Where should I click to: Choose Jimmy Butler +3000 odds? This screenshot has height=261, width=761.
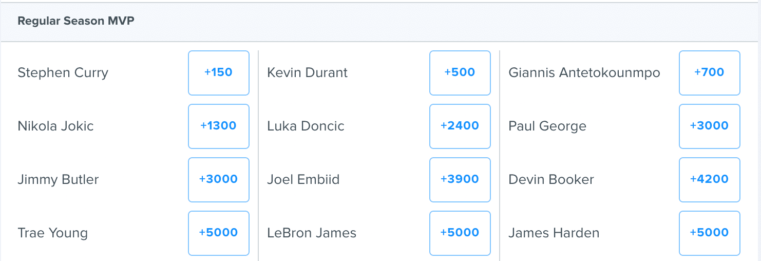tap(219, 180)
